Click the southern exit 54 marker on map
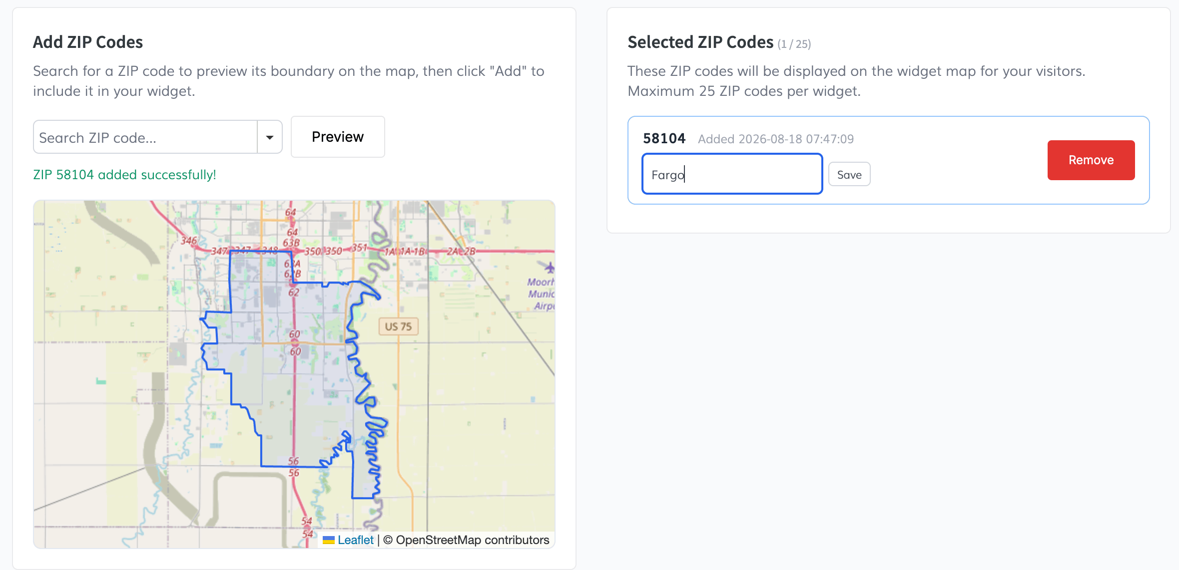1179x570 pixels. pos(307,534)
